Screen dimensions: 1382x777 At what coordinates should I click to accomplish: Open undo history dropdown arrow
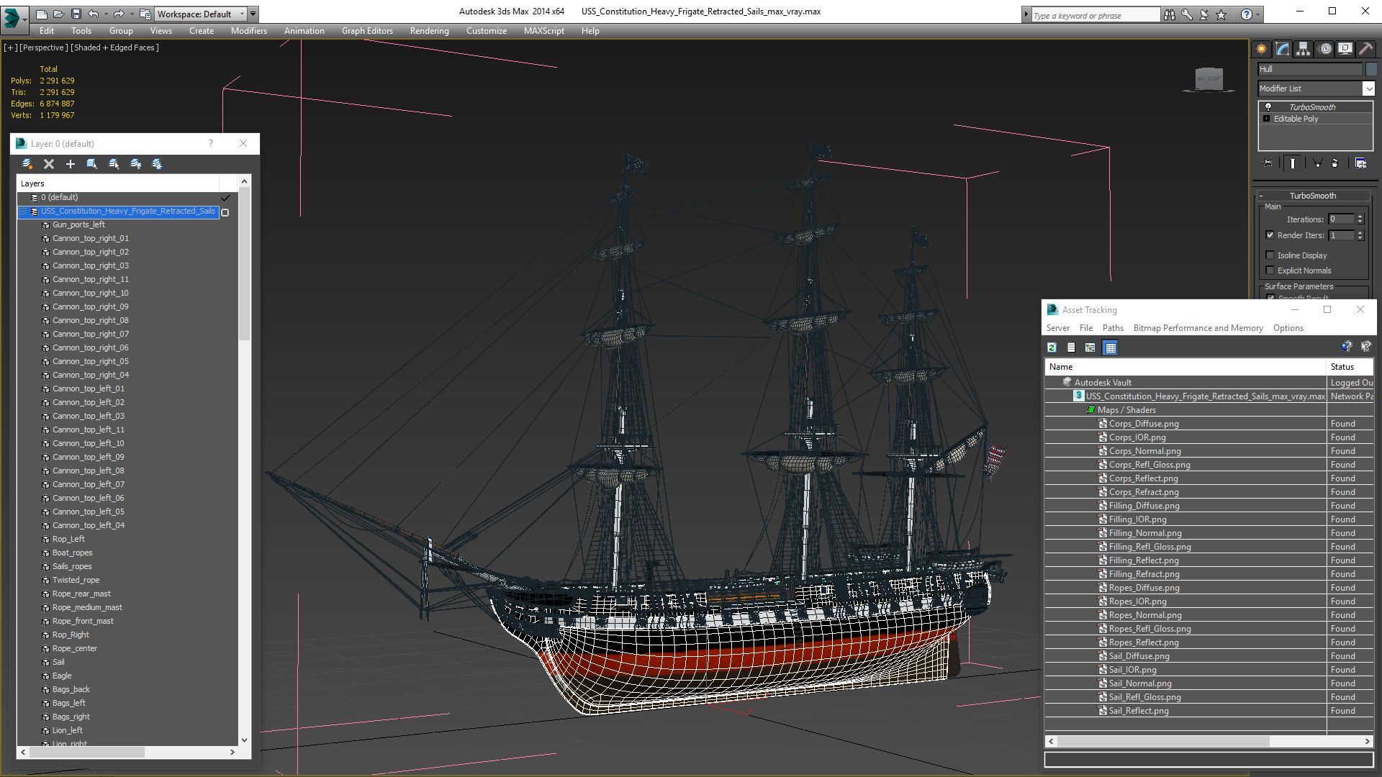[x=106, y=14]
